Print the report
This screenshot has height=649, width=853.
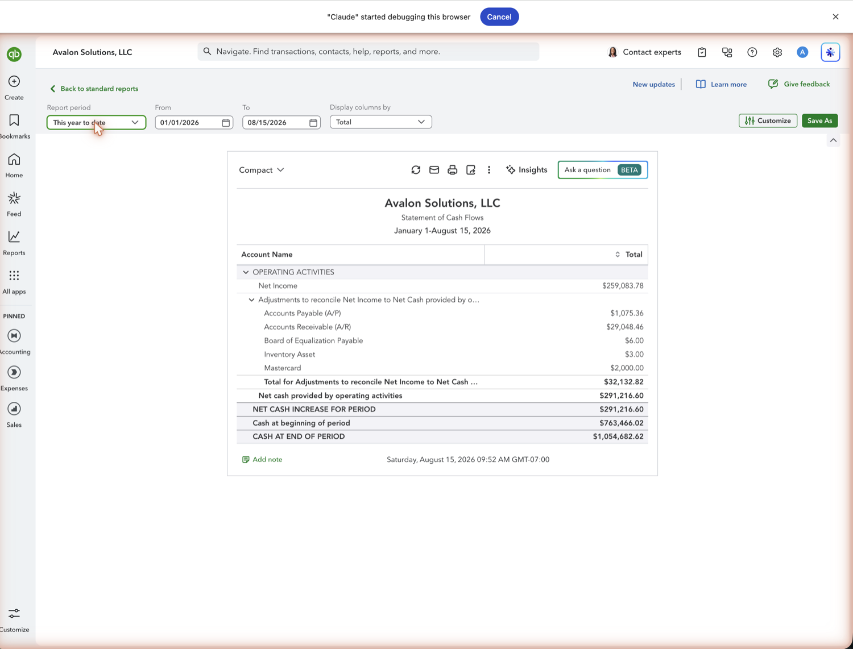452,170
